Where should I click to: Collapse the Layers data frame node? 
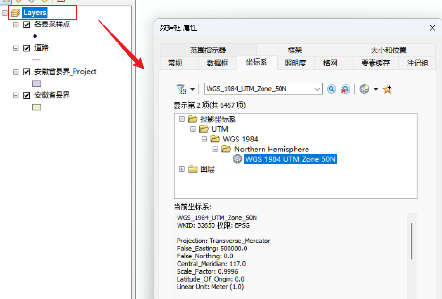[x=5, y=13]
